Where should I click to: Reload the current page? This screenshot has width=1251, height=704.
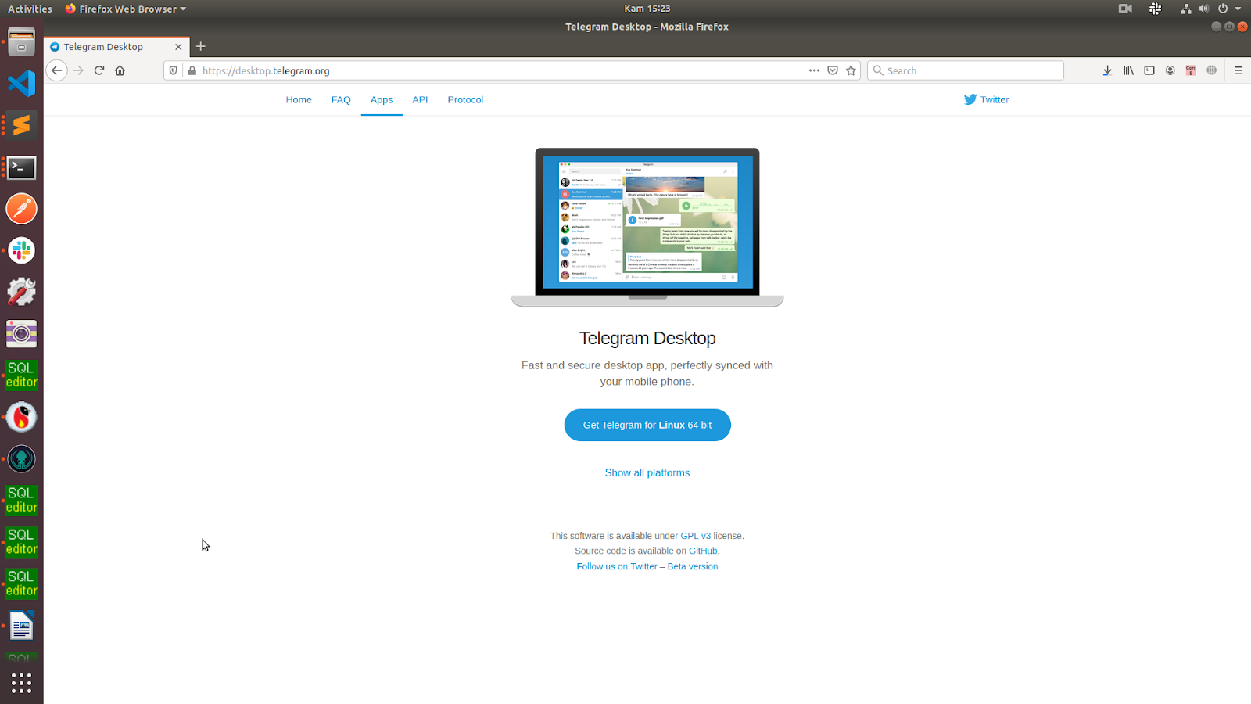pos(99,70)
